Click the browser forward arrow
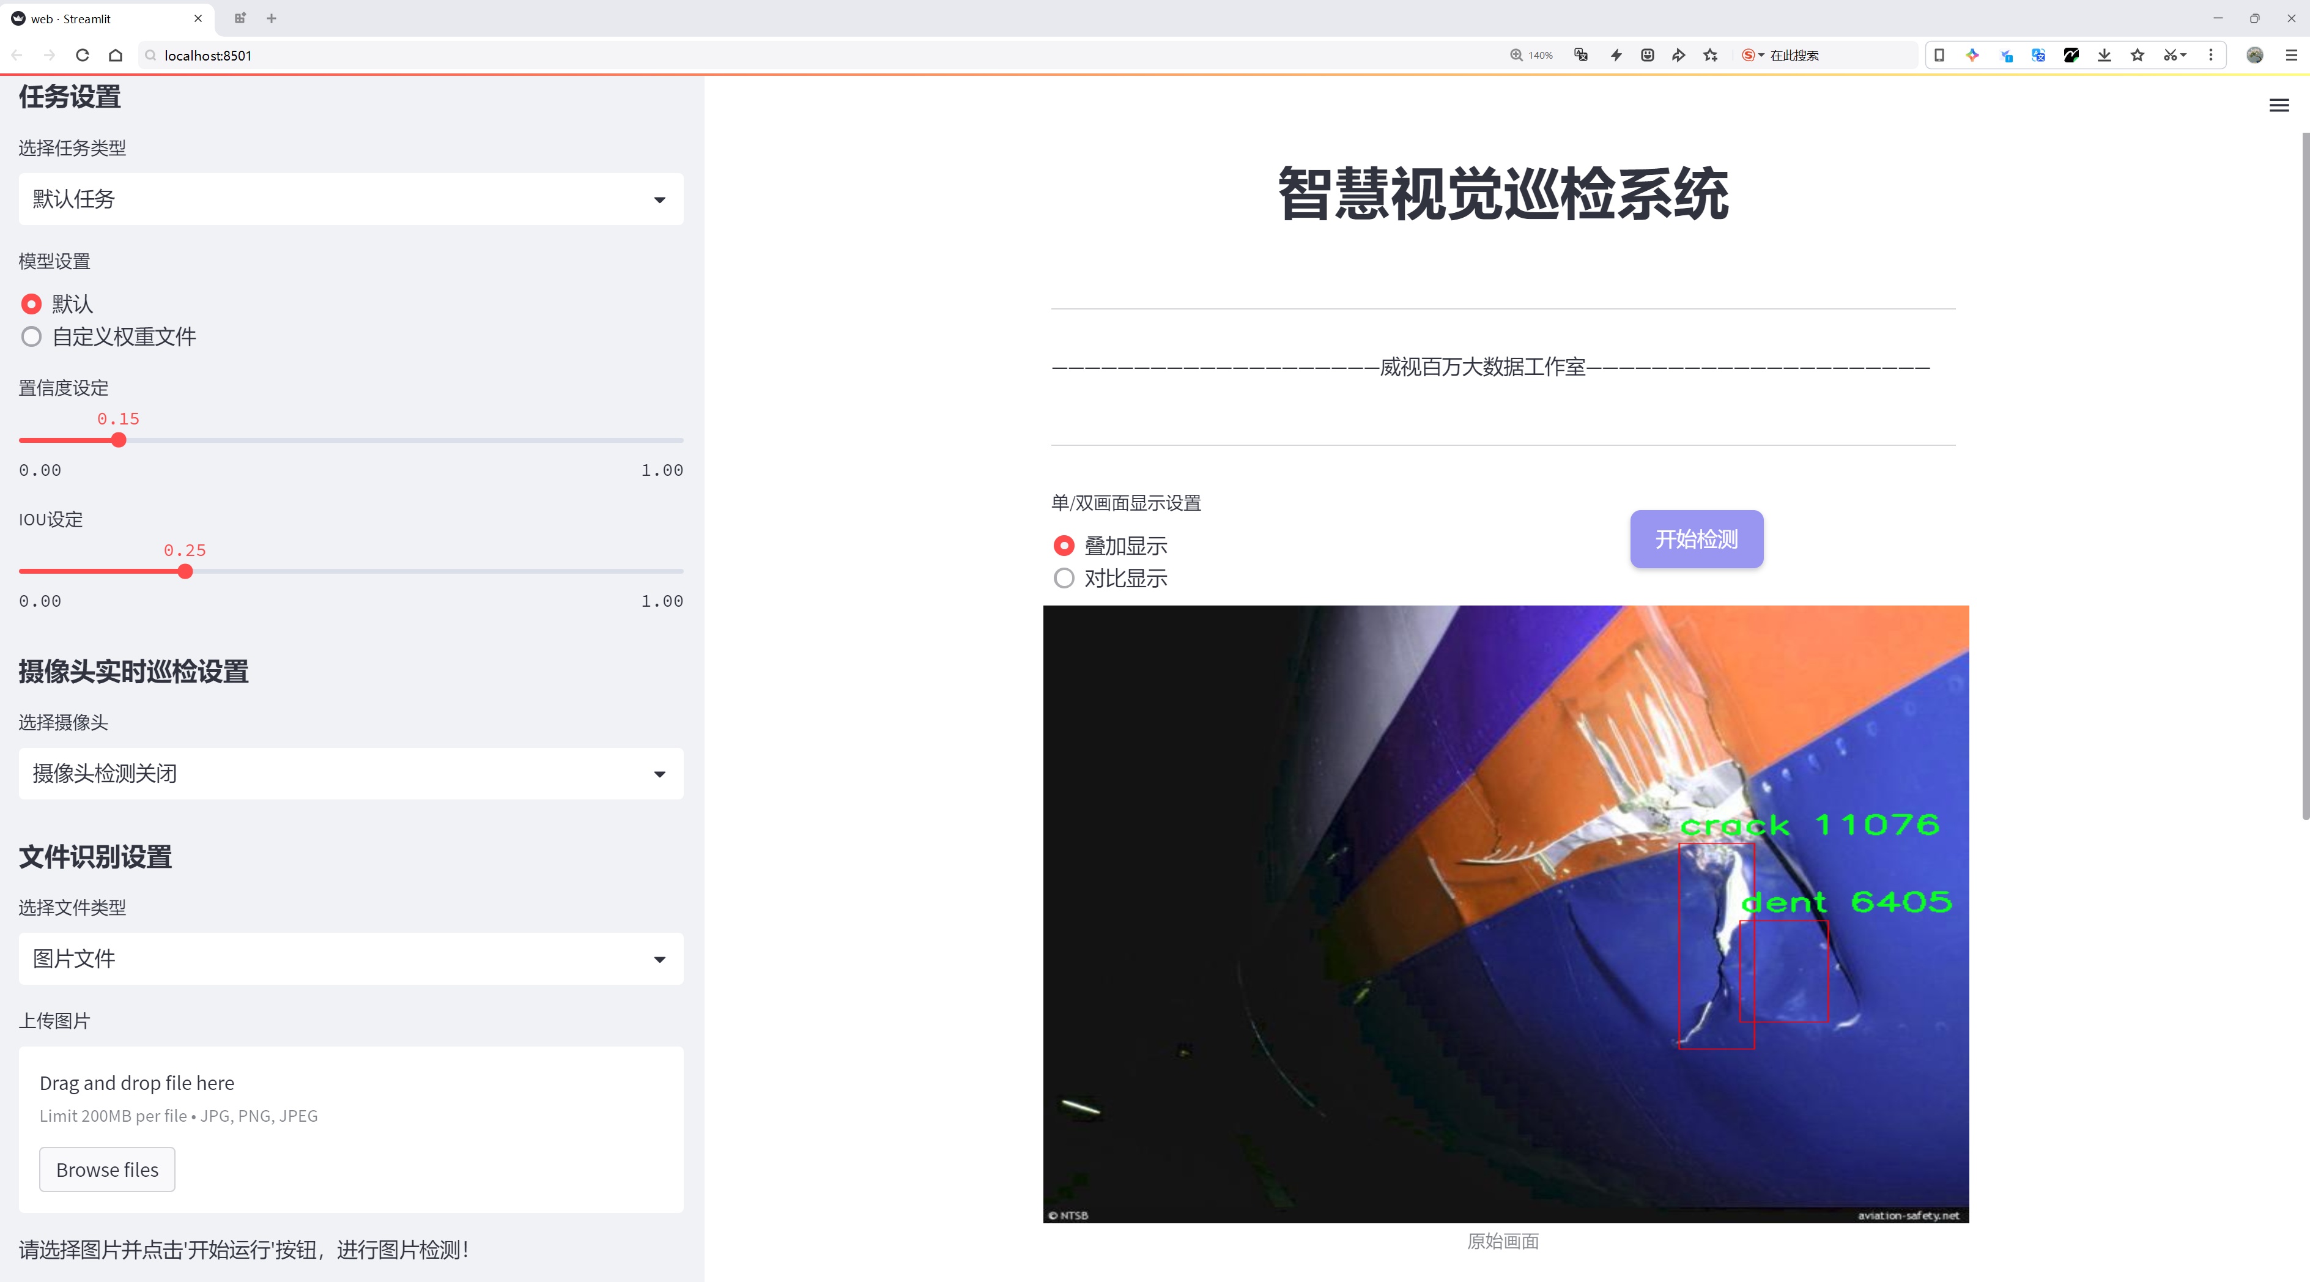Screen dimensions: 2310x1282 [50, 54]
